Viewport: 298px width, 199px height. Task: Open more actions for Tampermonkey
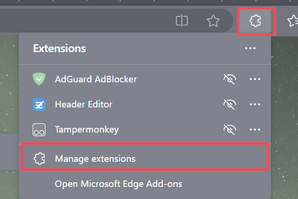[x=255, y=130]
